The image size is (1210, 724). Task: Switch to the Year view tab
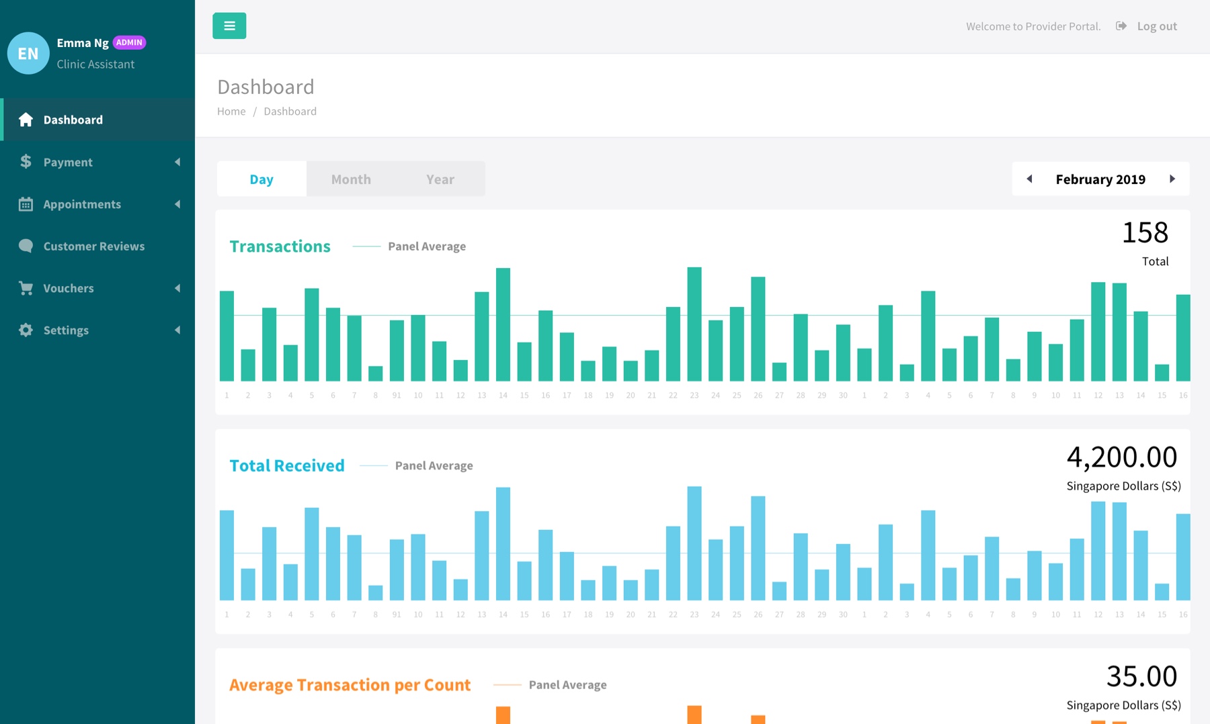tap(440, 179)
